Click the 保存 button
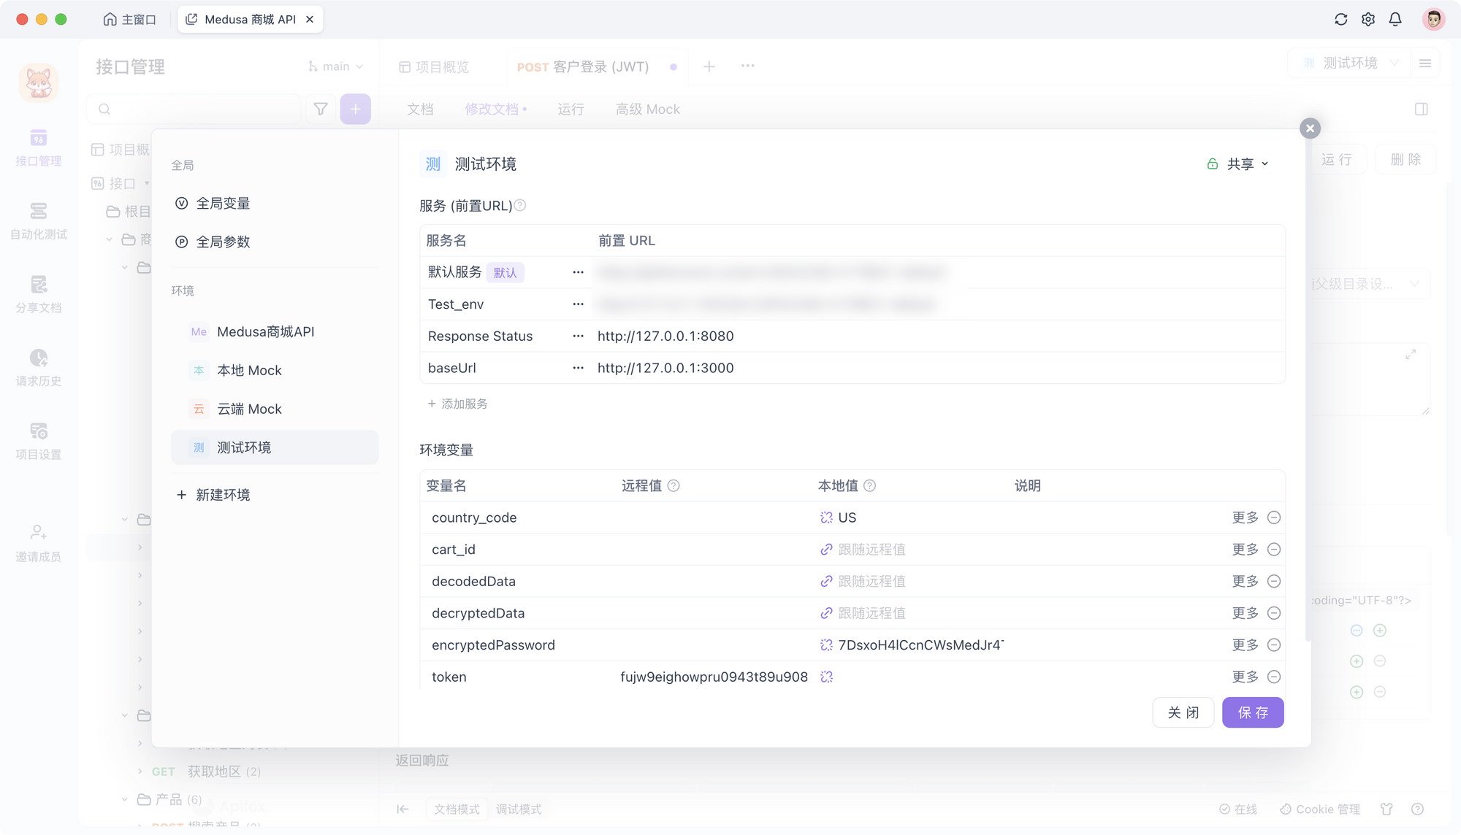This screenshot has width=1461, height=835. [x=1253, y=712]
